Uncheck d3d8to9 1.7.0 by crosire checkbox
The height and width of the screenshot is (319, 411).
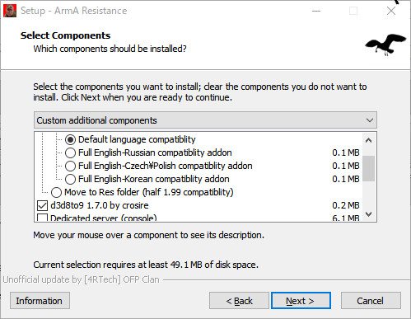click(42, 205)
